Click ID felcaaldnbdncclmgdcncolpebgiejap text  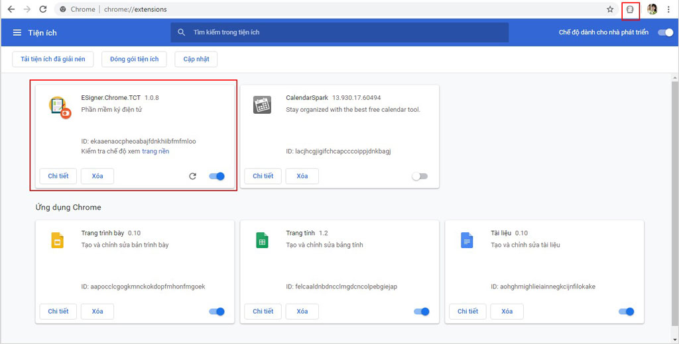[x=341, y=286]
